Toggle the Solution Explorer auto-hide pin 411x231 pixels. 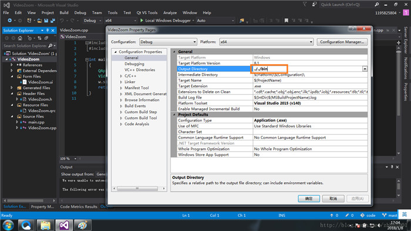[x=48, y=31]
